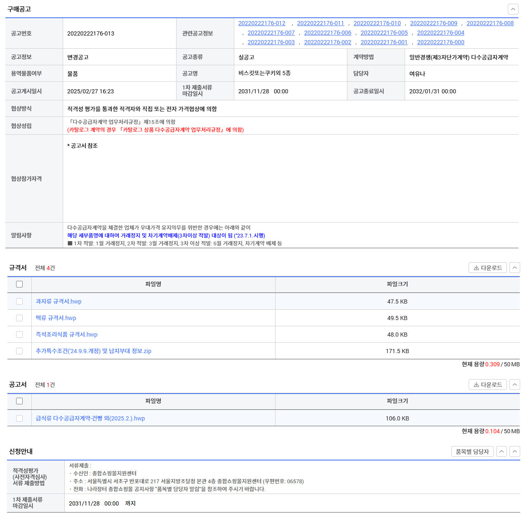Tick the 즉석조리식품 규격서.hwp checkbox

(x=19, y=335)
